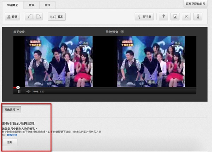
Task: Rotate video left with counterclockwise arrow
Action: click(x=30, y=17)
